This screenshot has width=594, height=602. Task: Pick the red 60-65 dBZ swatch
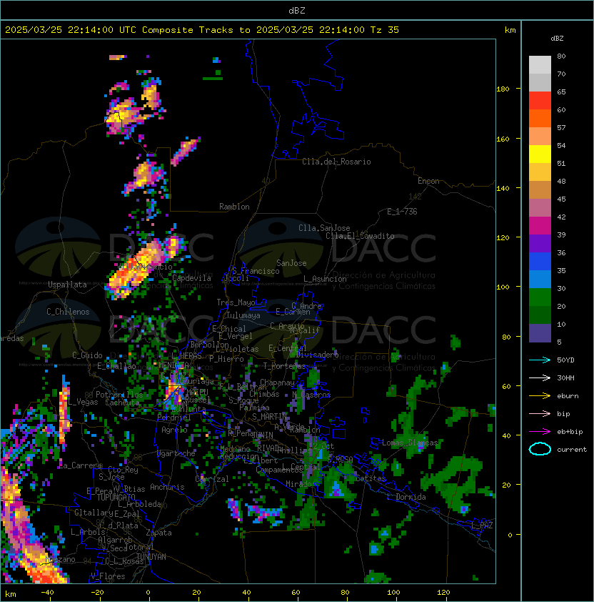(x=540, y=101)
